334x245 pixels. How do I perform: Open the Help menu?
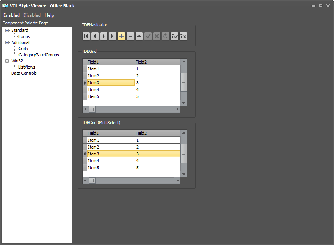(x=49, y=15)
